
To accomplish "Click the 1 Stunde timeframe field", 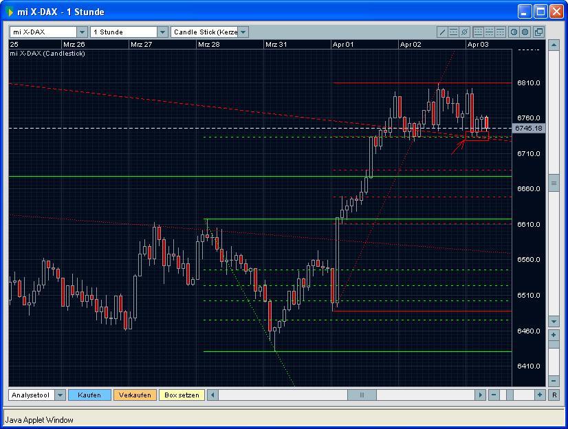I will [x=124, y=32].
